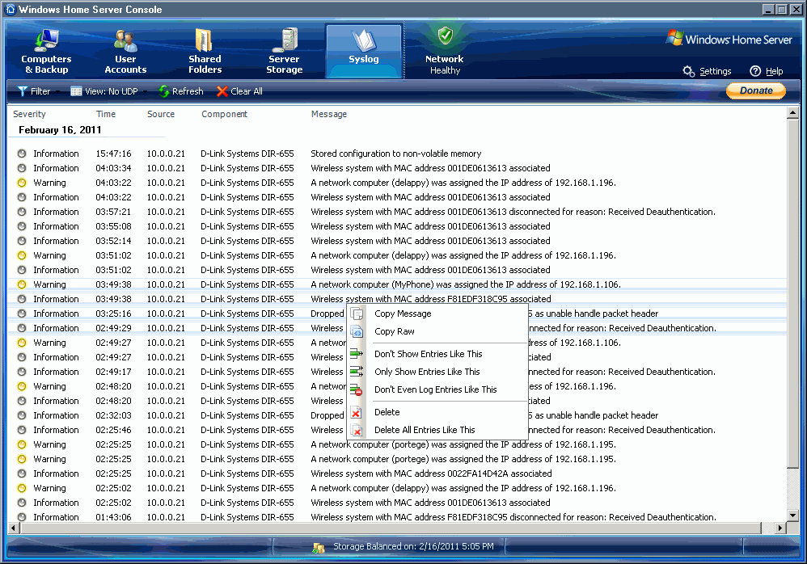Viewport: 807px width, 564px height.
Task: Click the Information icon on the 02:32:03 entry
Action: tap(22, 415)
